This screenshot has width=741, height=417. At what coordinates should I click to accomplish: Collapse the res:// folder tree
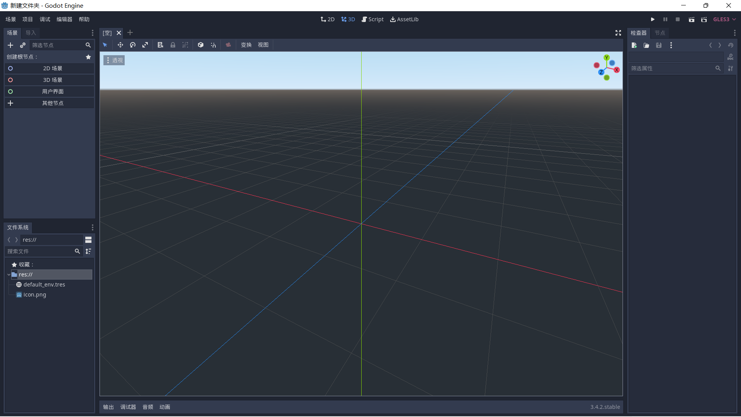[x=8, y=275]
